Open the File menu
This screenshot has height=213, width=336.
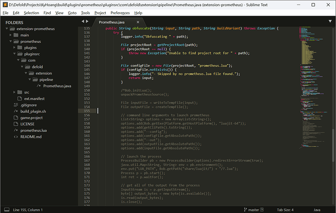(x=5, y=13)
